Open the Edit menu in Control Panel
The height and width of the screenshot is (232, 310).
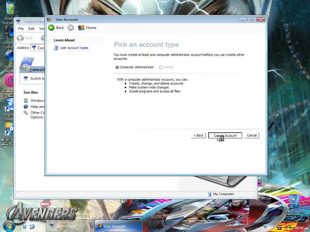tap(31, 29)
